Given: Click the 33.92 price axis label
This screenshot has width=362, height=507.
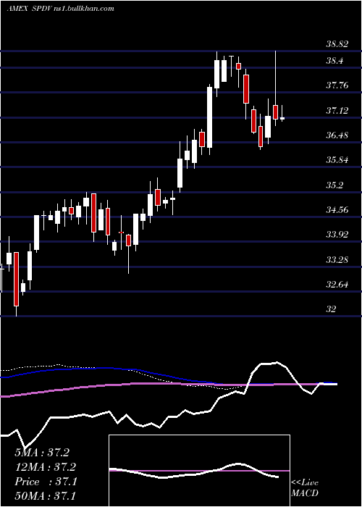Looking at the screenshot, I should pyautogui.click(x=337, y=235).
